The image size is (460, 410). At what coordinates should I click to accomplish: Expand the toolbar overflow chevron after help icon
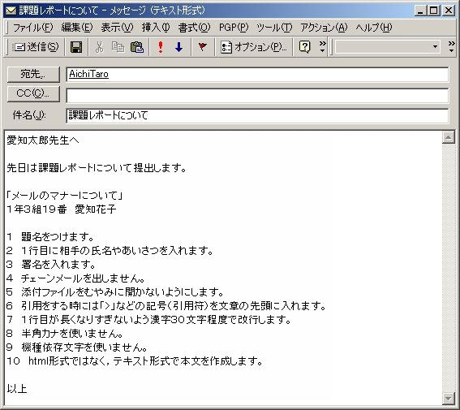[x=322, y=46]
